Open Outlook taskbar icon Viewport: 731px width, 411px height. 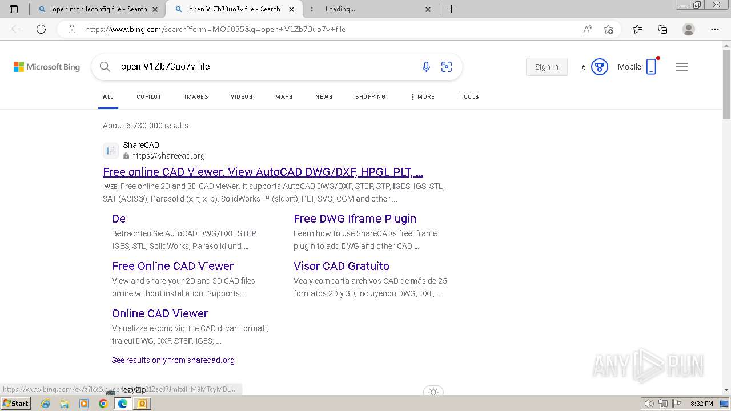[142, 404]
